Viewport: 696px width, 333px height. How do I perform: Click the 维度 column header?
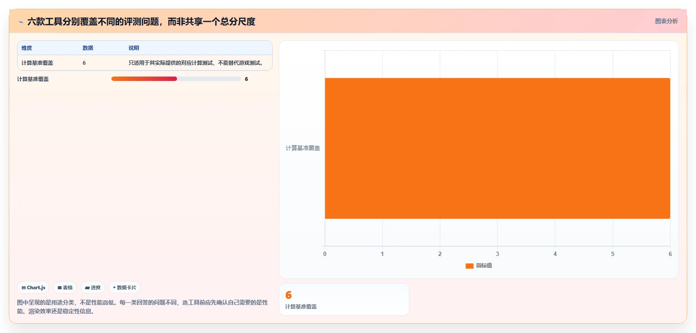point(27,48)
